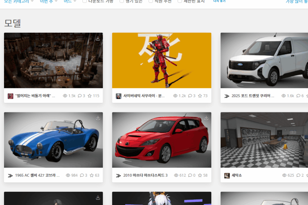Open the white Ford Transit van thumbnail
The image size is (308, 205).
tap(264, 61)
